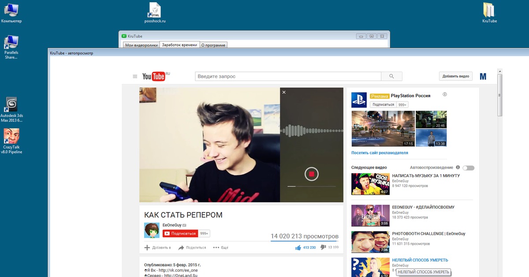Click the Опубликовано: 5 февр. 2015 г. text

[x=172, y=265]
